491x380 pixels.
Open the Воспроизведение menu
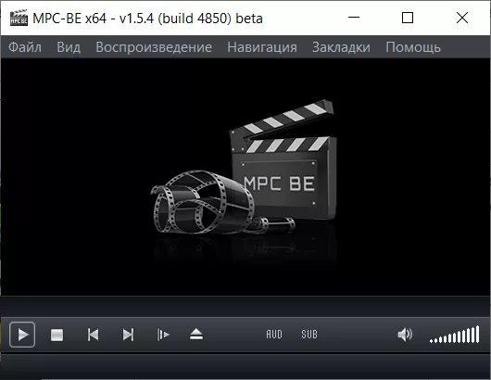154,47
